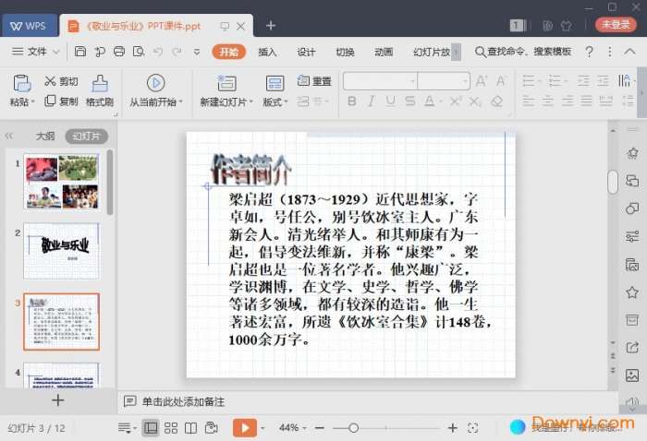Image resolution: width=647 pixels, height=441 pixels.
Task: Switch to reading view book icon
Action: coord(190,428)
